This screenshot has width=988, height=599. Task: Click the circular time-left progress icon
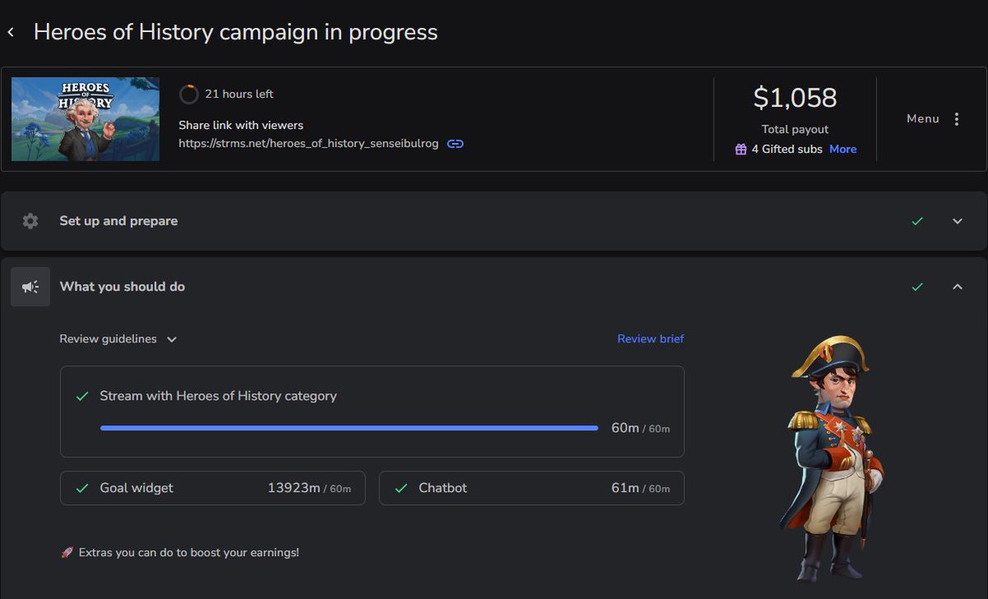[x=189, y=94]
